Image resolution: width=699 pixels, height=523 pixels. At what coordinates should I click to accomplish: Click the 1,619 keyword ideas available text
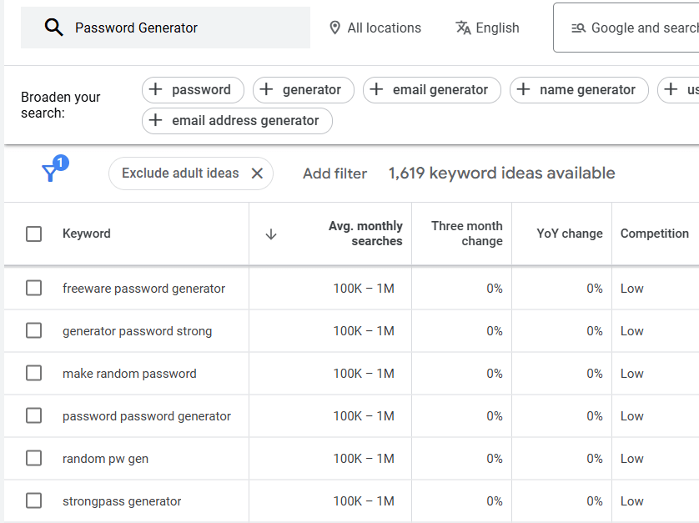pos(501,173)
